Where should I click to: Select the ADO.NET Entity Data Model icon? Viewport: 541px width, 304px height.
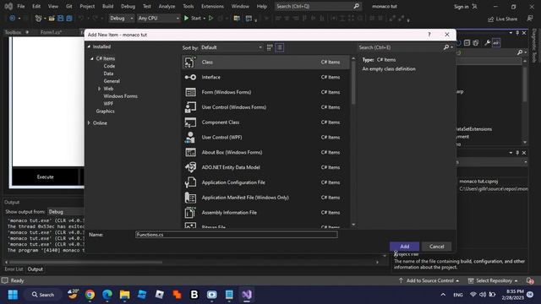pyautogui.click(x=190, y=167)
